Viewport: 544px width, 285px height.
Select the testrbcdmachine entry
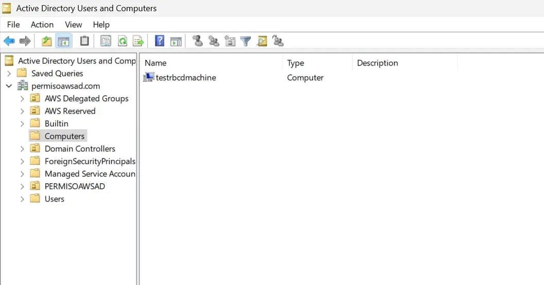[x=186, y=78]
